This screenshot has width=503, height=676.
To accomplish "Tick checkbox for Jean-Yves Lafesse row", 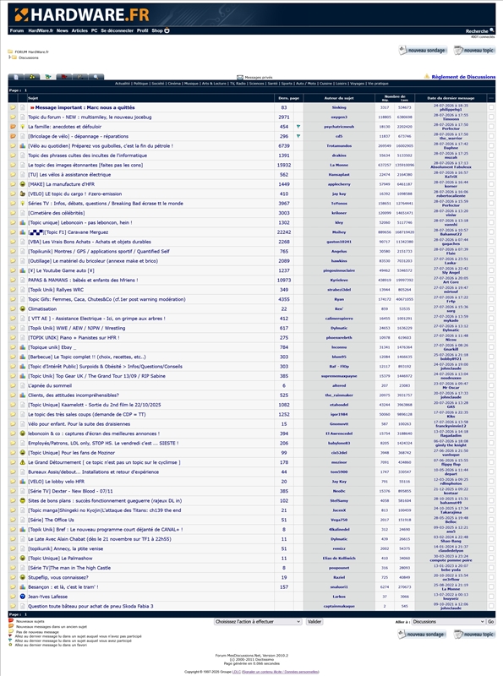I will point(491,597).
